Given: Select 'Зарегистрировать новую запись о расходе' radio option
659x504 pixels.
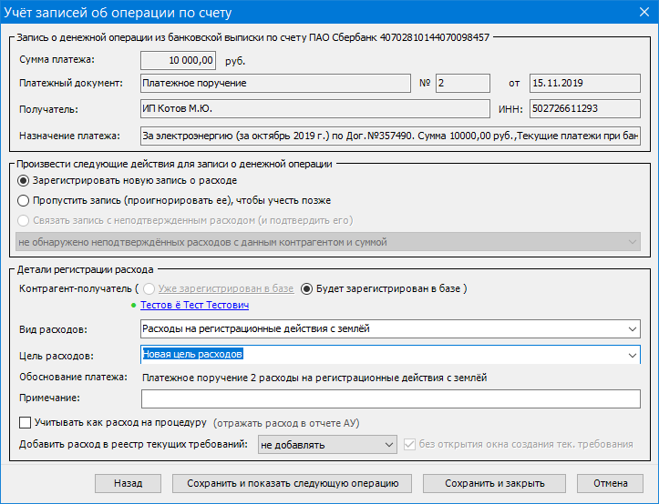Looking at the screenshot, I should 25,181.
